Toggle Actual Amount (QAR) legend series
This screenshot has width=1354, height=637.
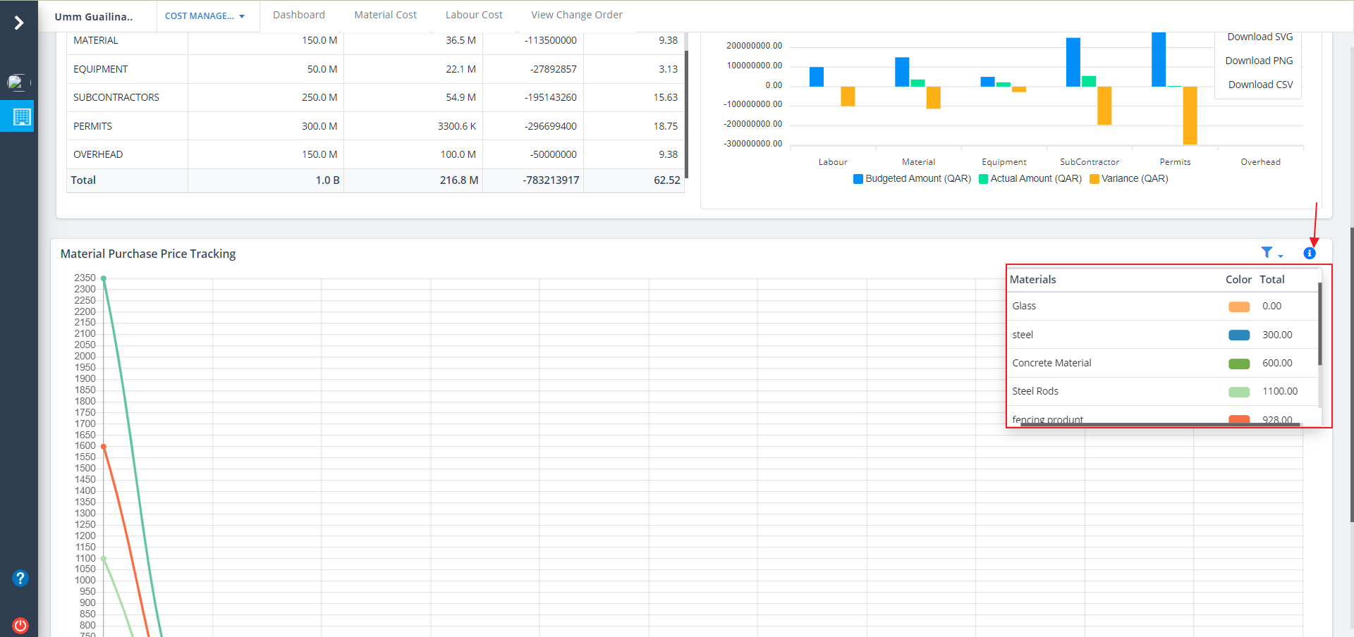pos(1030,179)
